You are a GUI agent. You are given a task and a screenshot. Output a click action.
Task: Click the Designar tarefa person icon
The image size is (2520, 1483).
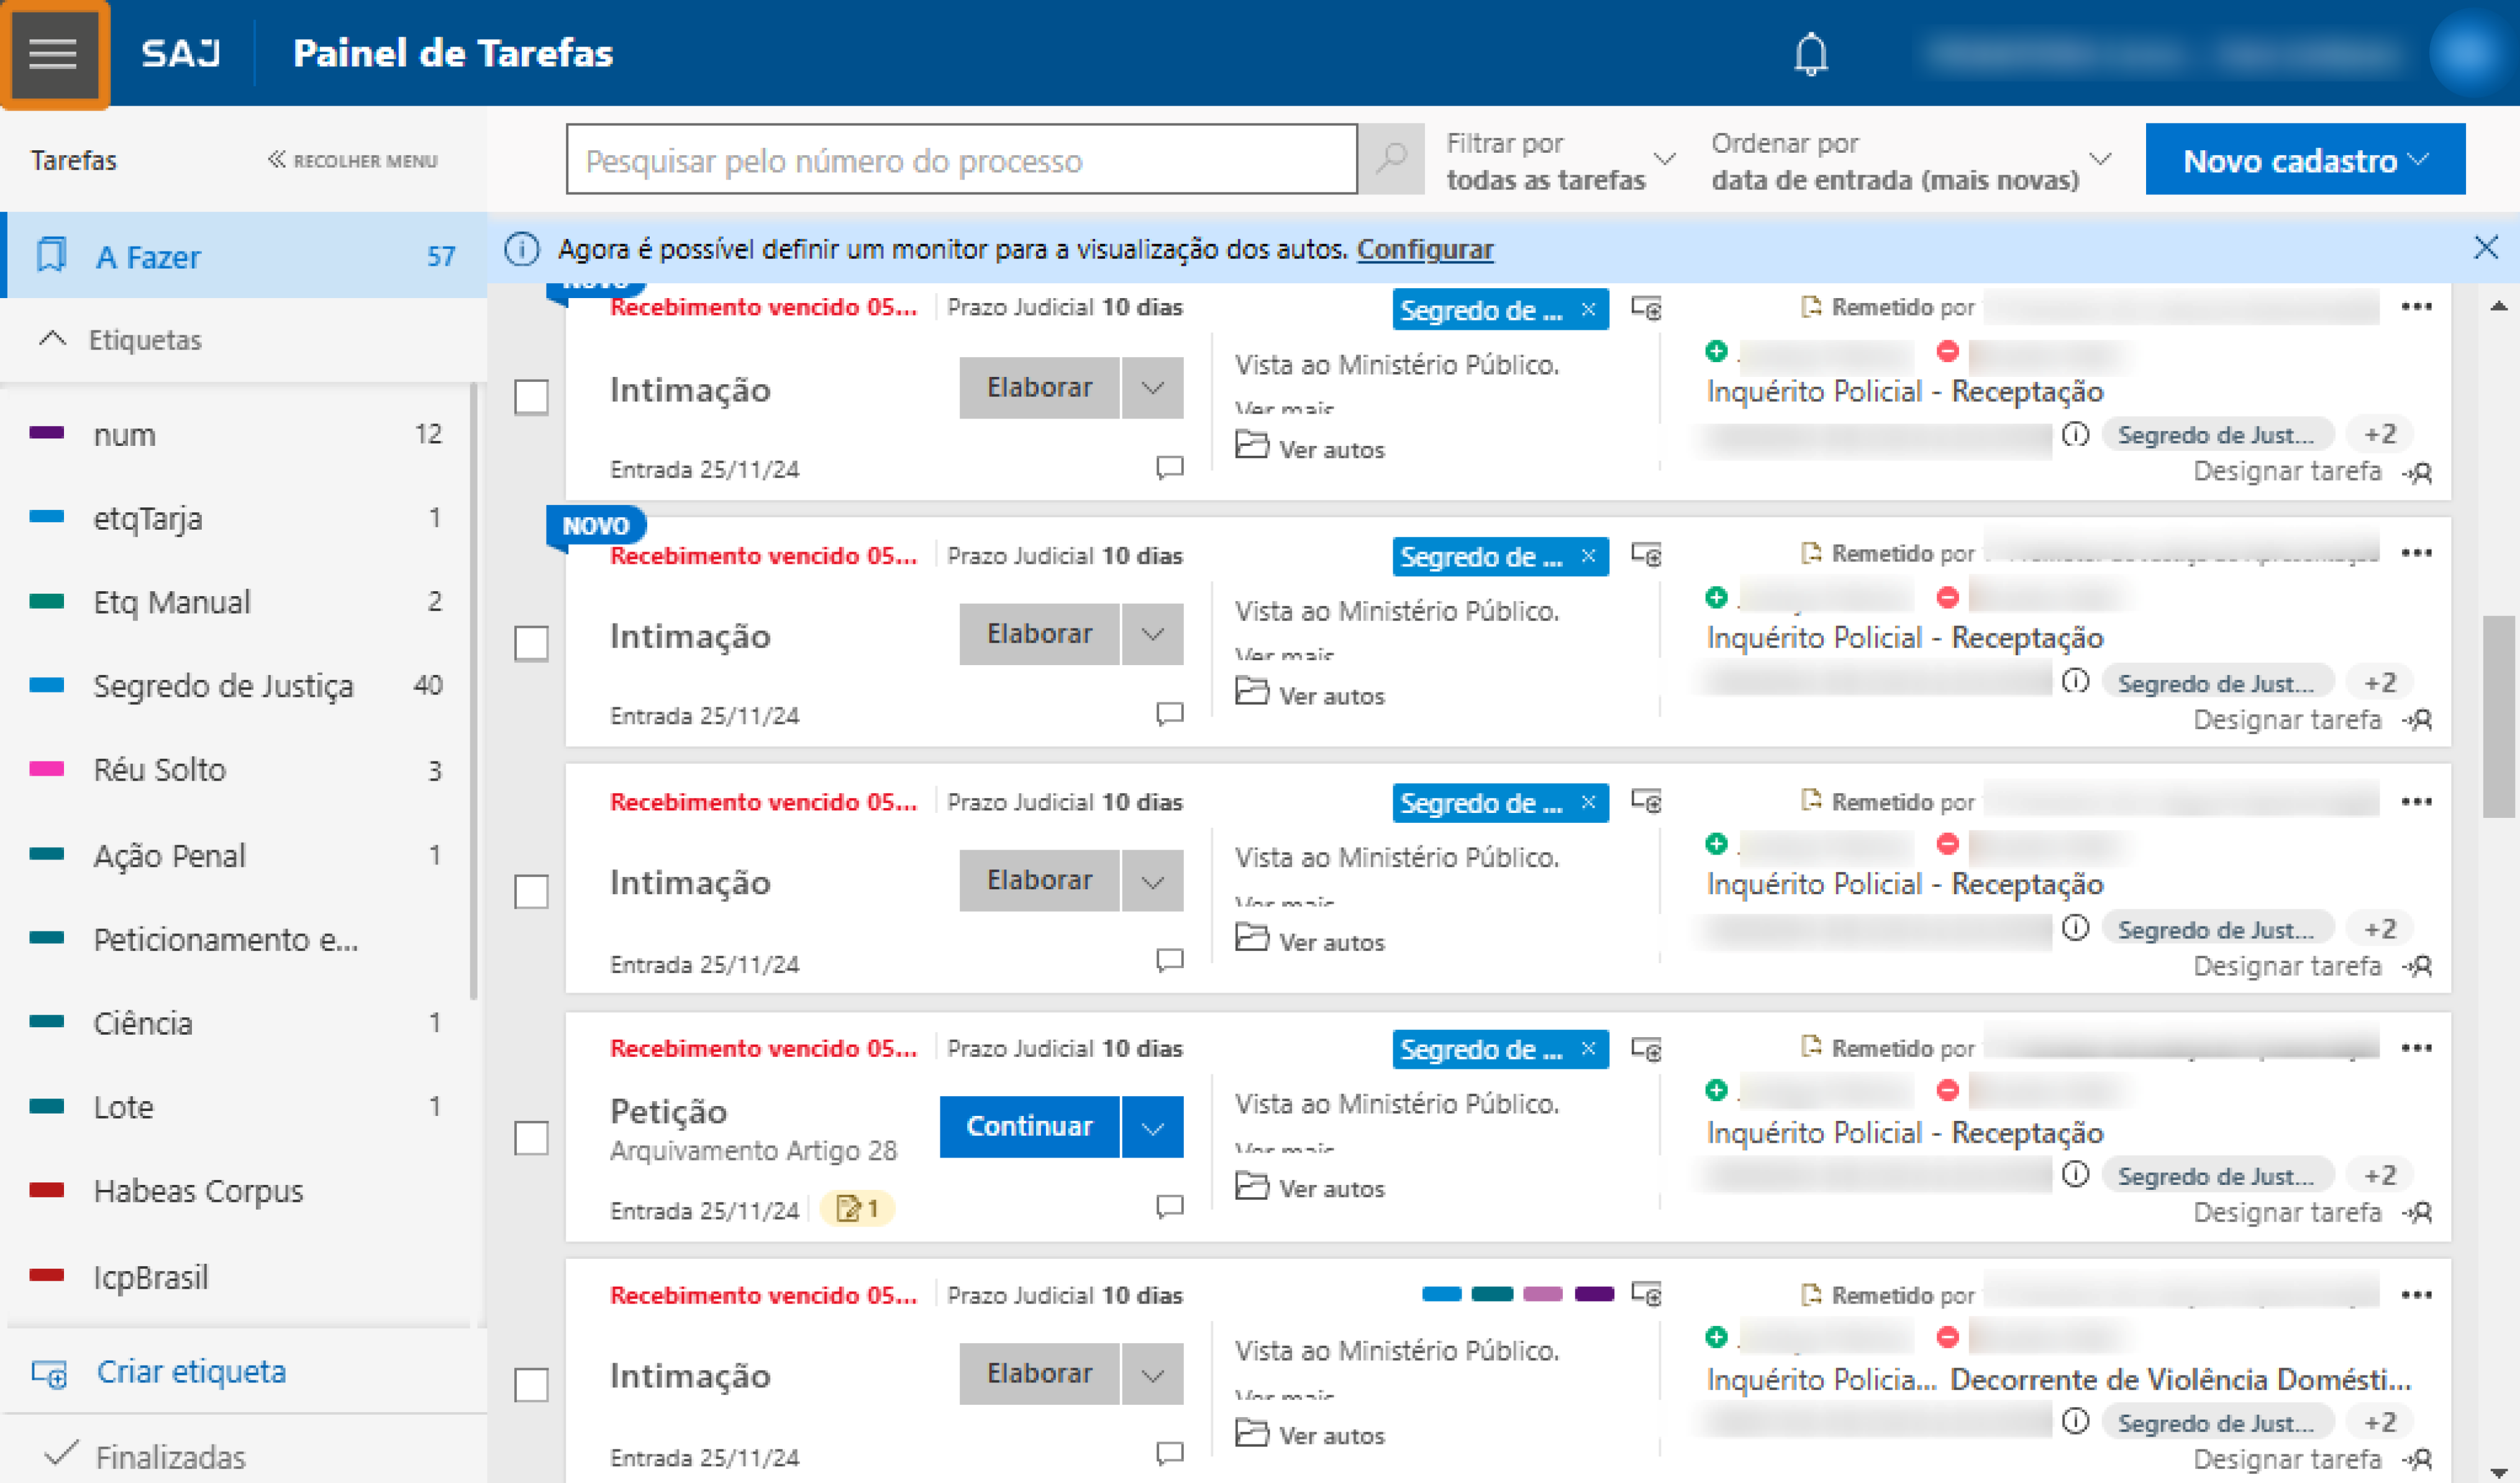2421,472
